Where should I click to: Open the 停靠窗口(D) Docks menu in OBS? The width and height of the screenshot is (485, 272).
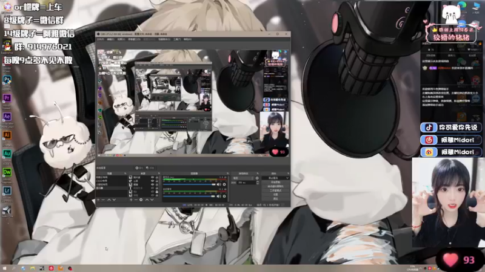pos(134,39)
